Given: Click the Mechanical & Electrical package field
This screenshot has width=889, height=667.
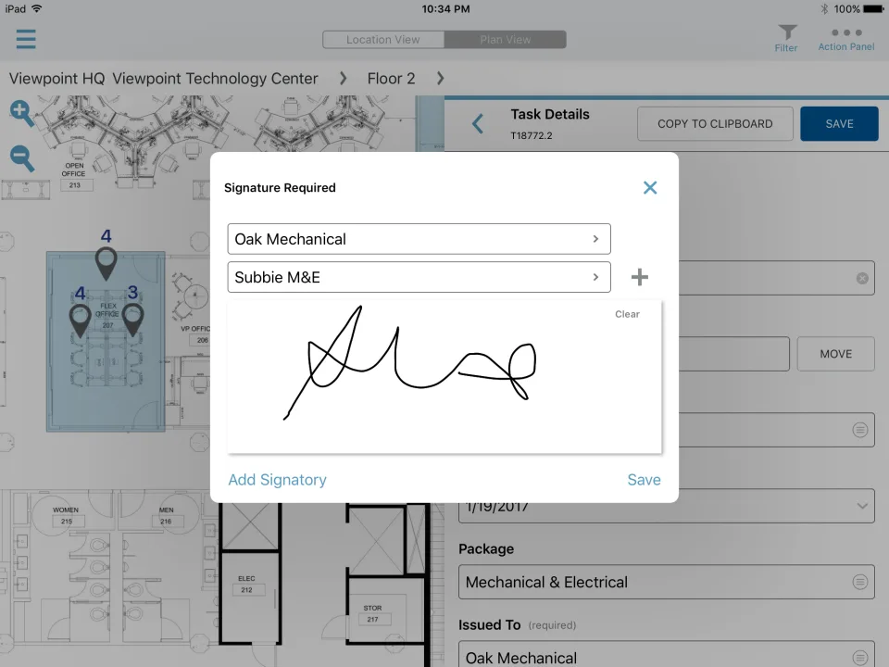Looking at the screenshot, I should coord(666,582).
